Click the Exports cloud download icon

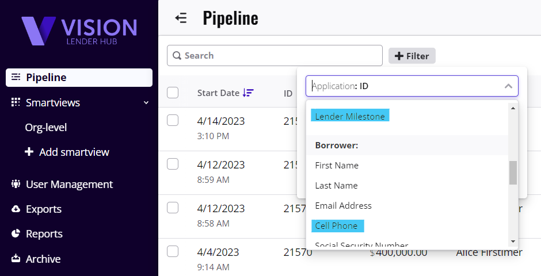click(x=16, y=209)
